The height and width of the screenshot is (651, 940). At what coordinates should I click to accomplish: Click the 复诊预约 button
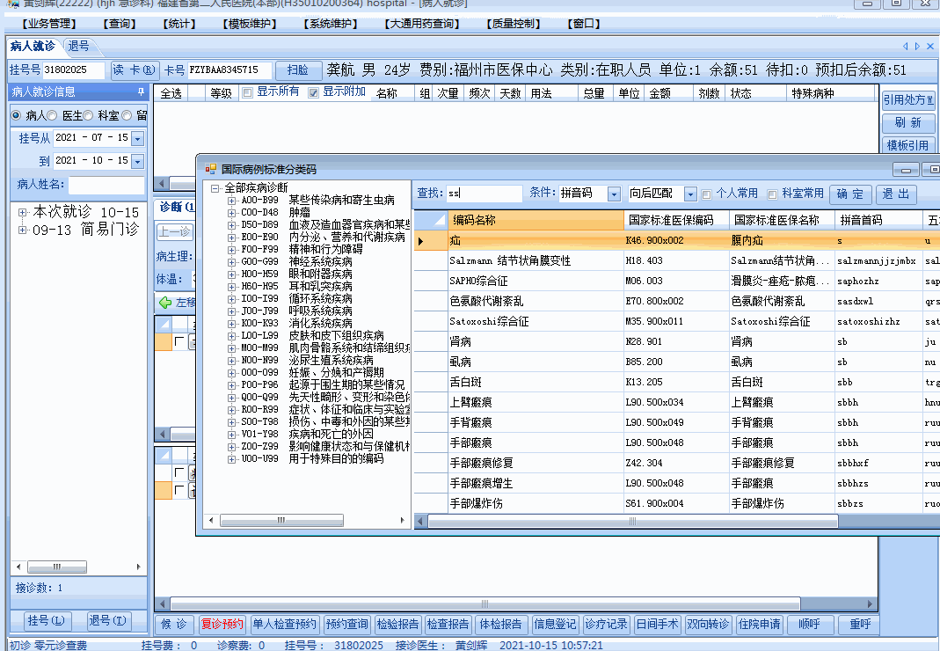(x=222, y=625)
